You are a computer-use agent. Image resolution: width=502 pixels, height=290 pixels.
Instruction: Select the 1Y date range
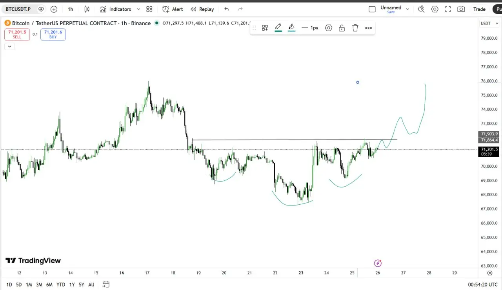tap(72, 284)
